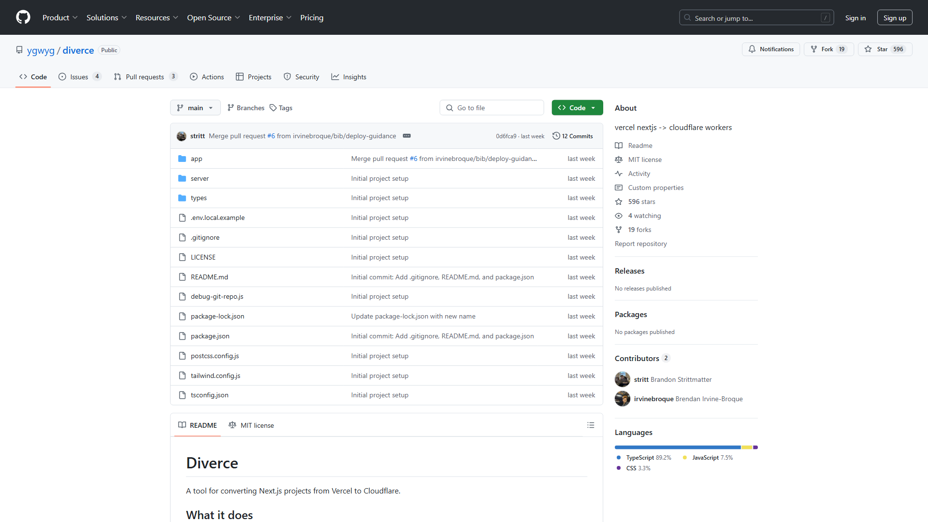
Task: Switch to the Pull requests tab
Action: (145, 77)
